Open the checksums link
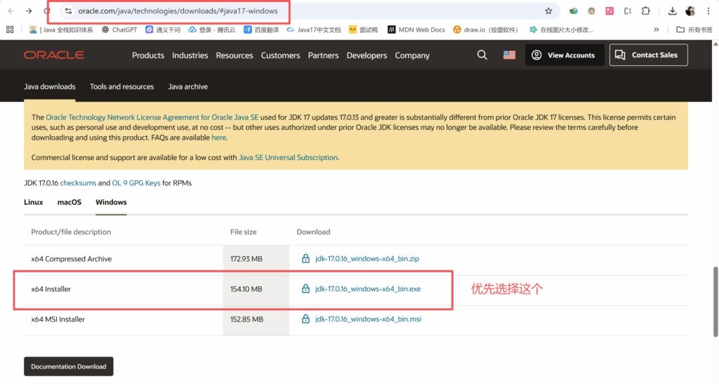Image resolution: width=719 pixels, height=384 pixels. (78, 183)
